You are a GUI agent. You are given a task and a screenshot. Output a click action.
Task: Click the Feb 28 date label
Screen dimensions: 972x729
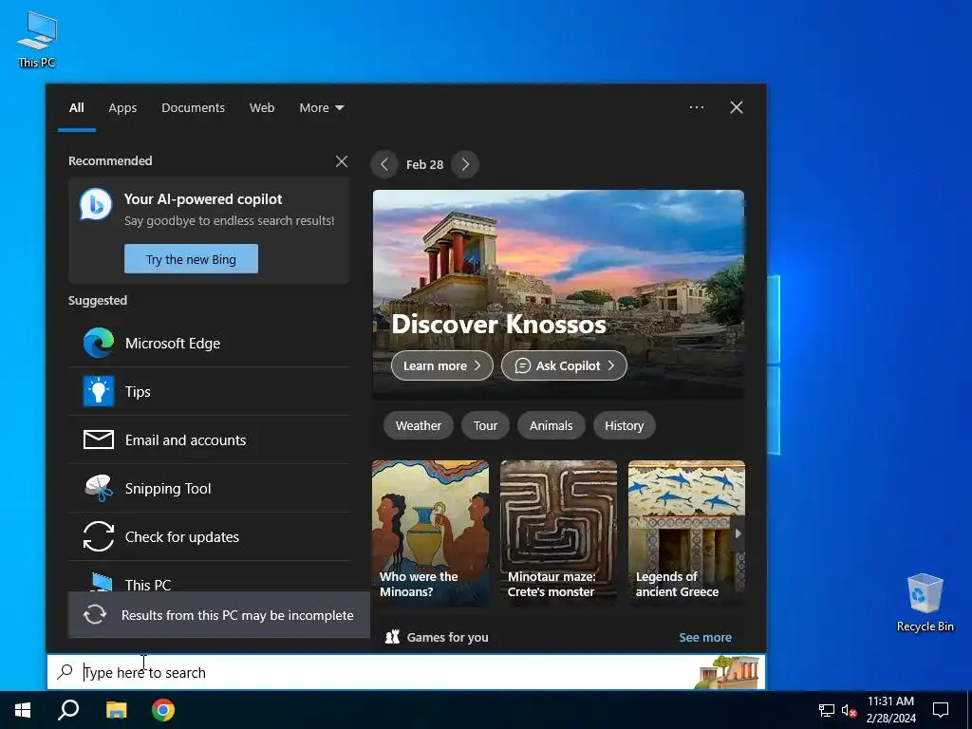coord(424,164)
